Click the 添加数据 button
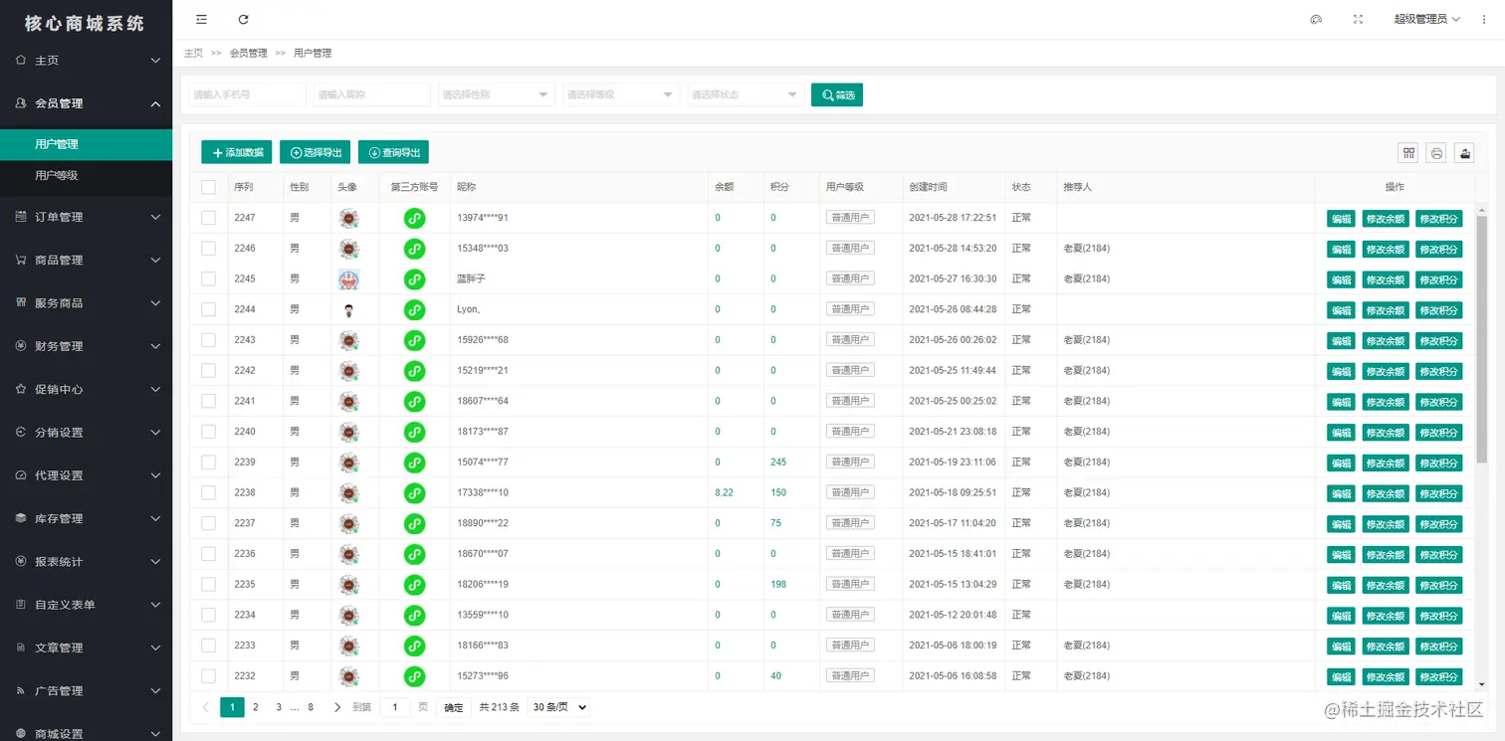Screen dimensions: 1505x741 pos(236,152)
